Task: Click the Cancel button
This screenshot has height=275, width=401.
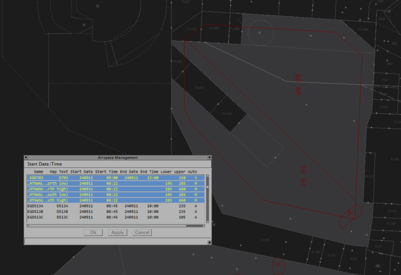Action: tap(142, 232)
